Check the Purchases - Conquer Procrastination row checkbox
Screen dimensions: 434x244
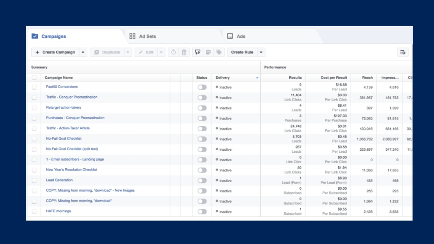click(34, 118)
